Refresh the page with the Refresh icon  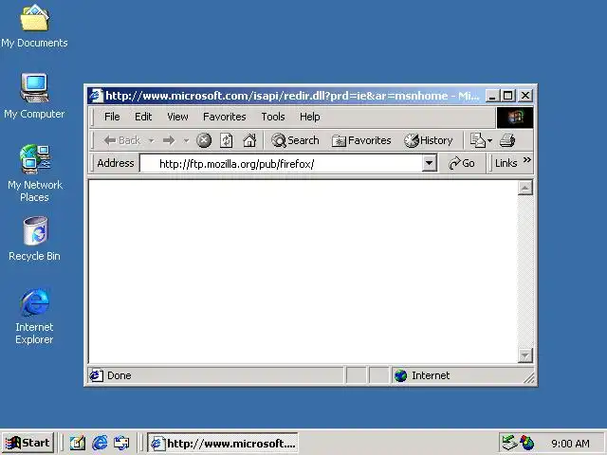point(227,140)
